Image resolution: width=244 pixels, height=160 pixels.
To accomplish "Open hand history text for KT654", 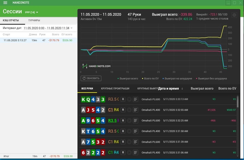I will click(136, 131).
